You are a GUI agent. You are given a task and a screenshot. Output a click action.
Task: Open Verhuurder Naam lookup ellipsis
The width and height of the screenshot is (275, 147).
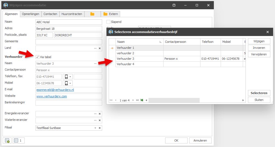point(95,64)
